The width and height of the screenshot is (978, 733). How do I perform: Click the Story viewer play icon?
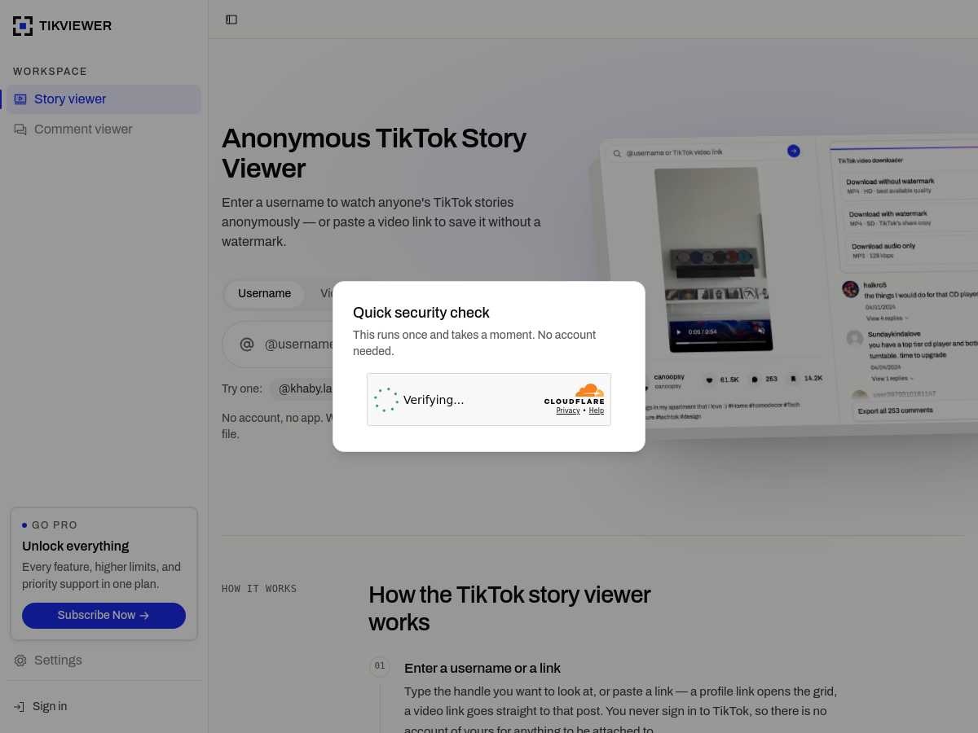point(20,99)
